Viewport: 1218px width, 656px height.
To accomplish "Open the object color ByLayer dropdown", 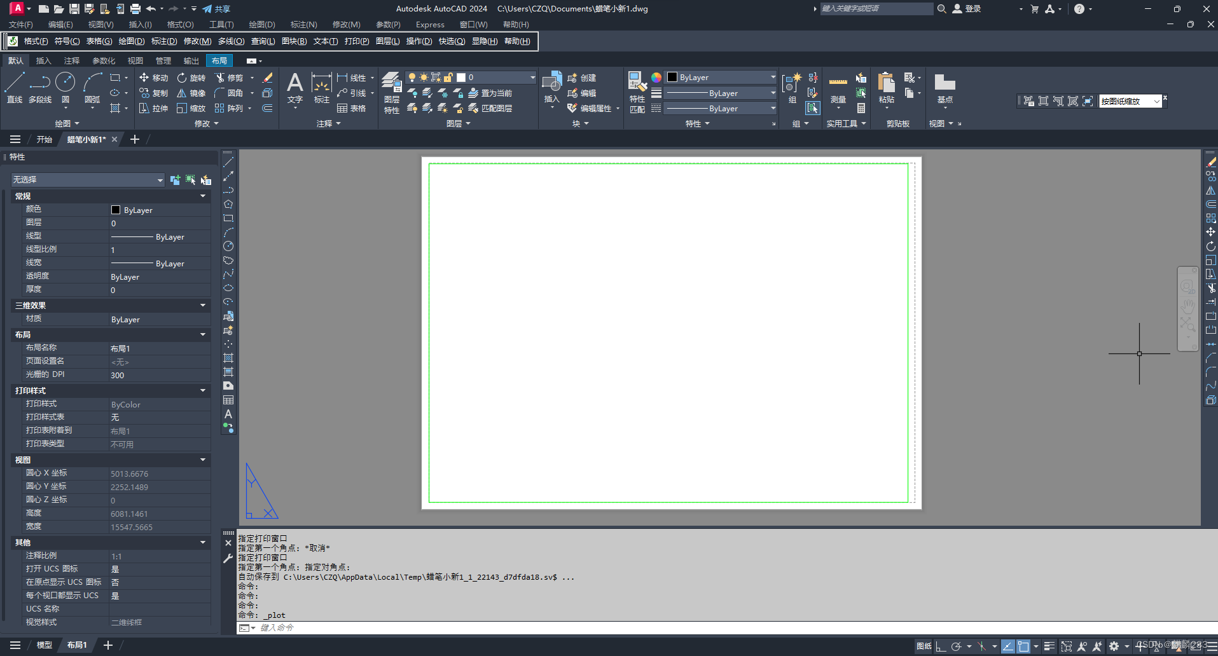I will click(773, 78).
